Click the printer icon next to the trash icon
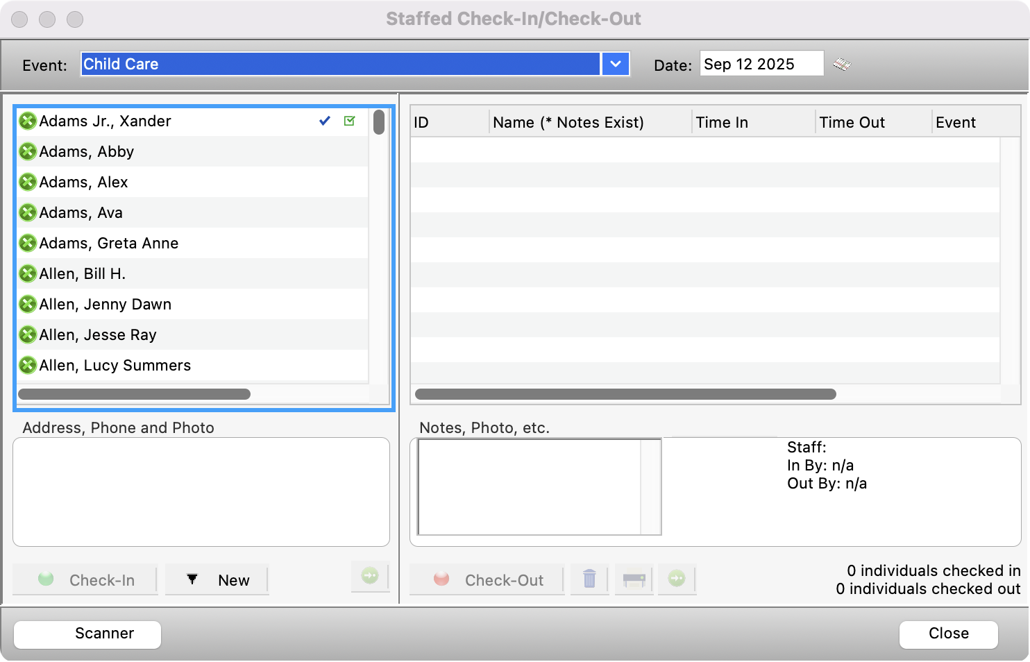The width and height of the screenshot is (1030, 662). pos(633,579)
